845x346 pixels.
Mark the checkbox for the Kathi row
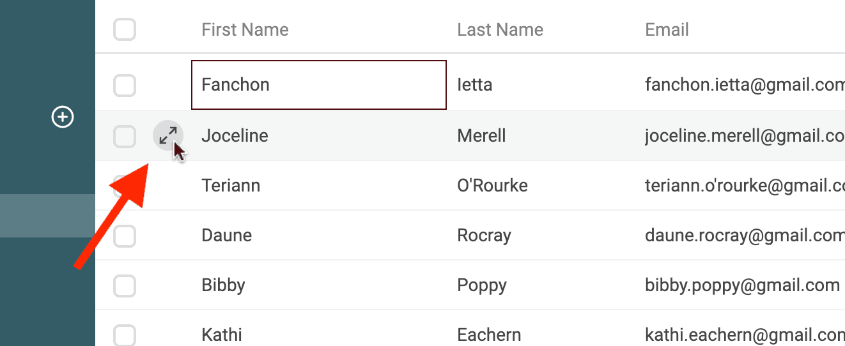[x=125, y=335]
